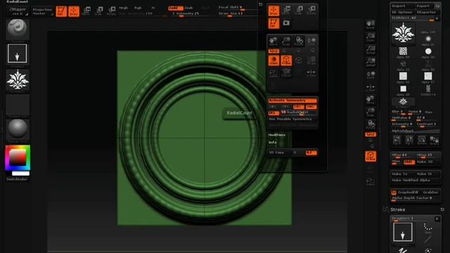Click the Actual size icon on right shelf
The height and width of the screenshot is (253, 450).
click(371, 49)
